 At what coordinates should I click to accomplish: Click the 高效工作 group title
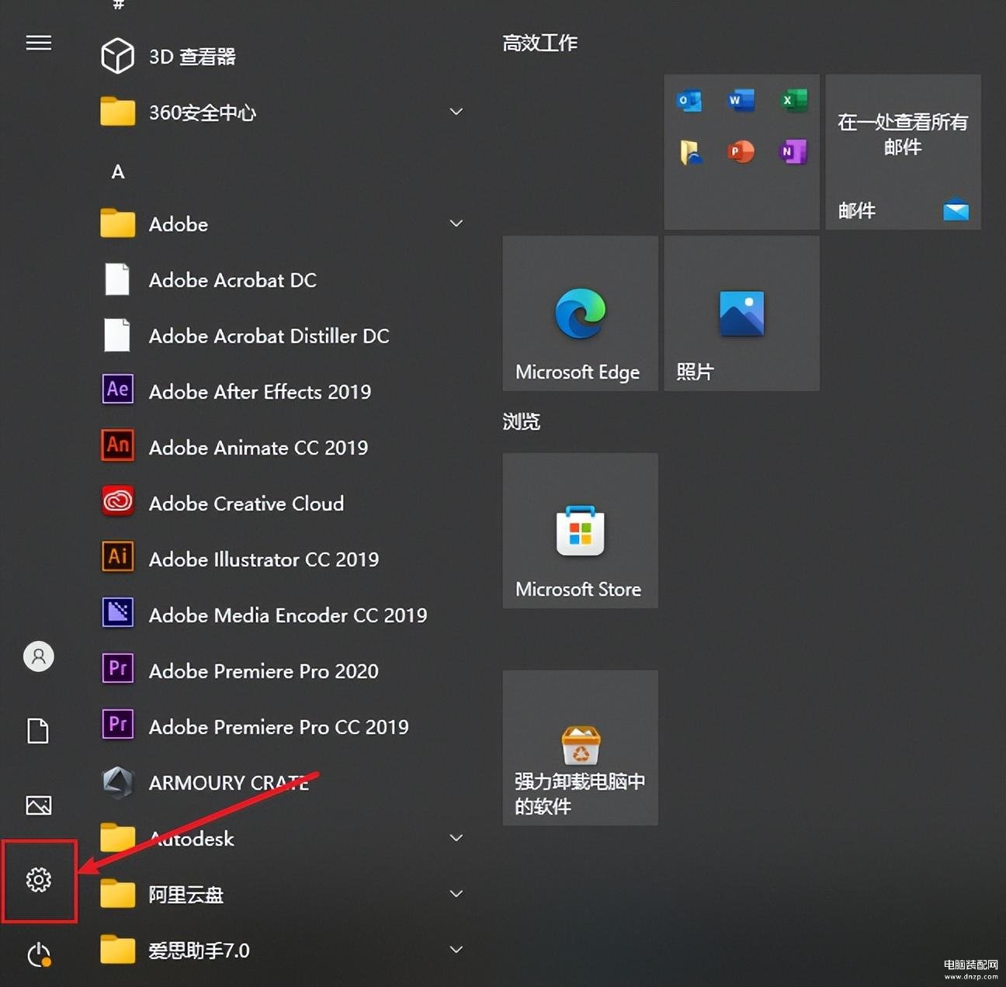click(x=540, y=43)
